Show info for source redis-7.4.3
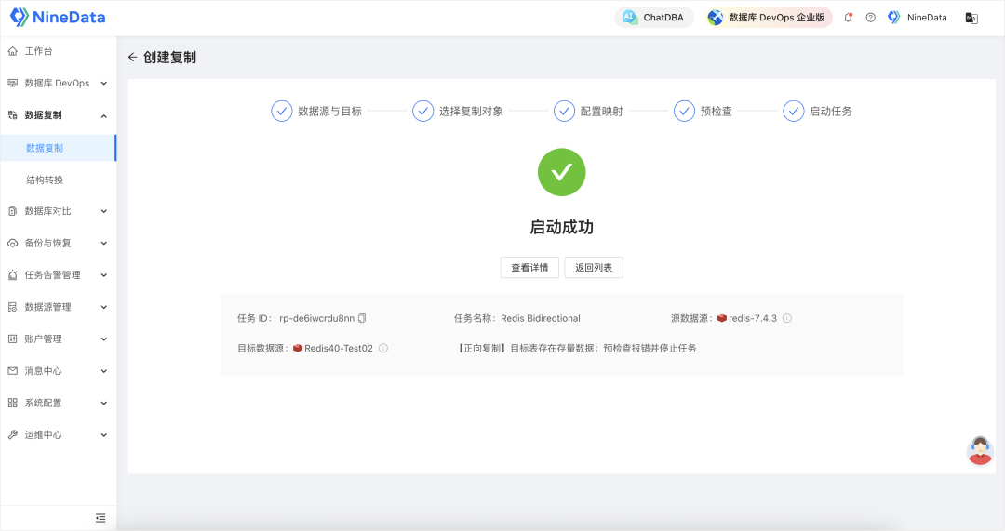 [x=786, y=318]
